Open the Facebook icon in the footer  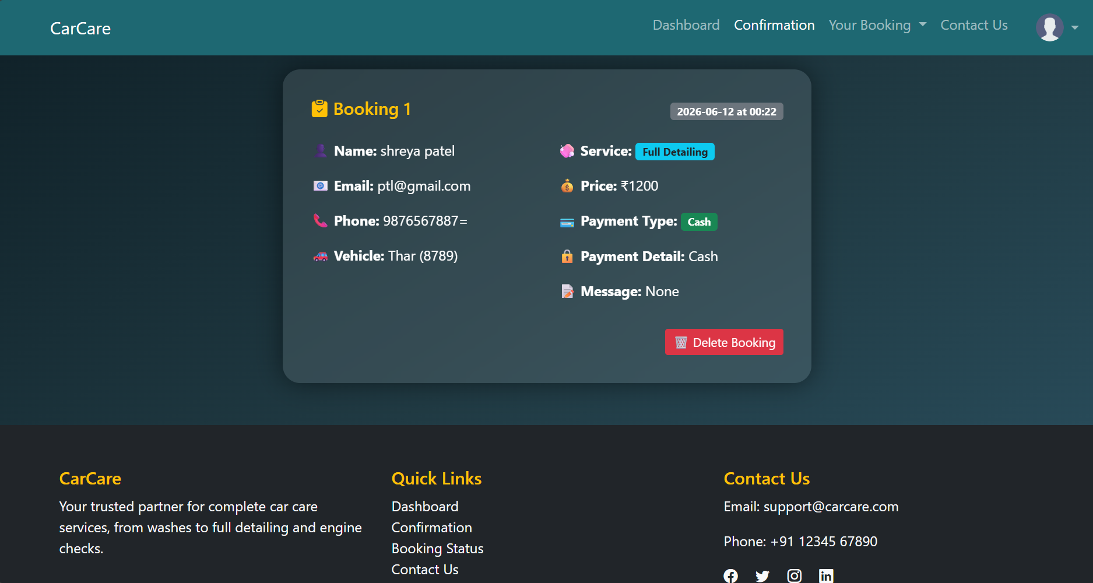730,576
